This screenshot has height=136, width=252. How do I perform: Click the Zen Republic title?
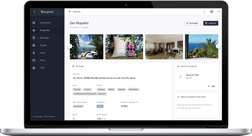[79, 23]
